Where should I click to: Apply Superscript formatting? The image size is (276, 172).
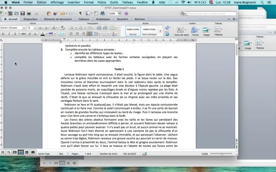pyautogui.click(x=30, y=34)
